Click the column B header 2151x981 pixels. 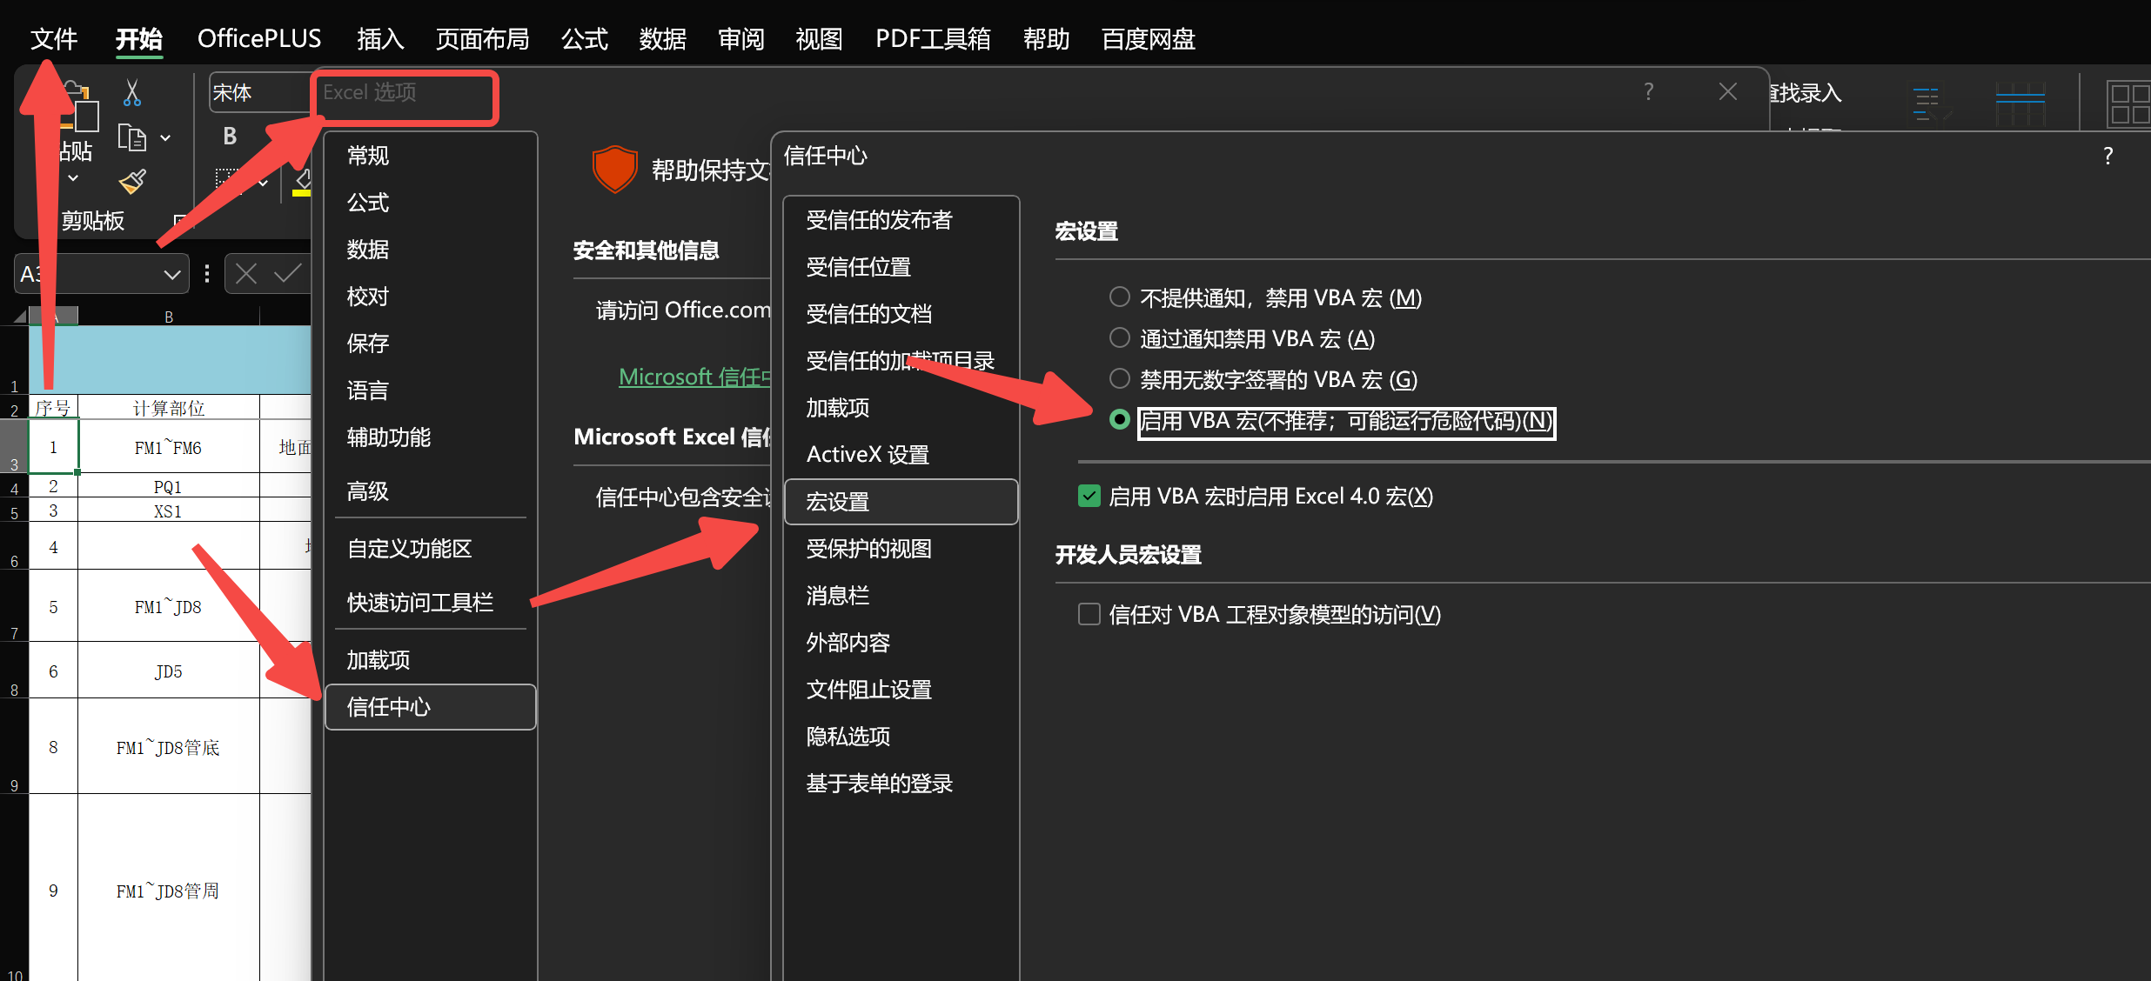(169, 317)
